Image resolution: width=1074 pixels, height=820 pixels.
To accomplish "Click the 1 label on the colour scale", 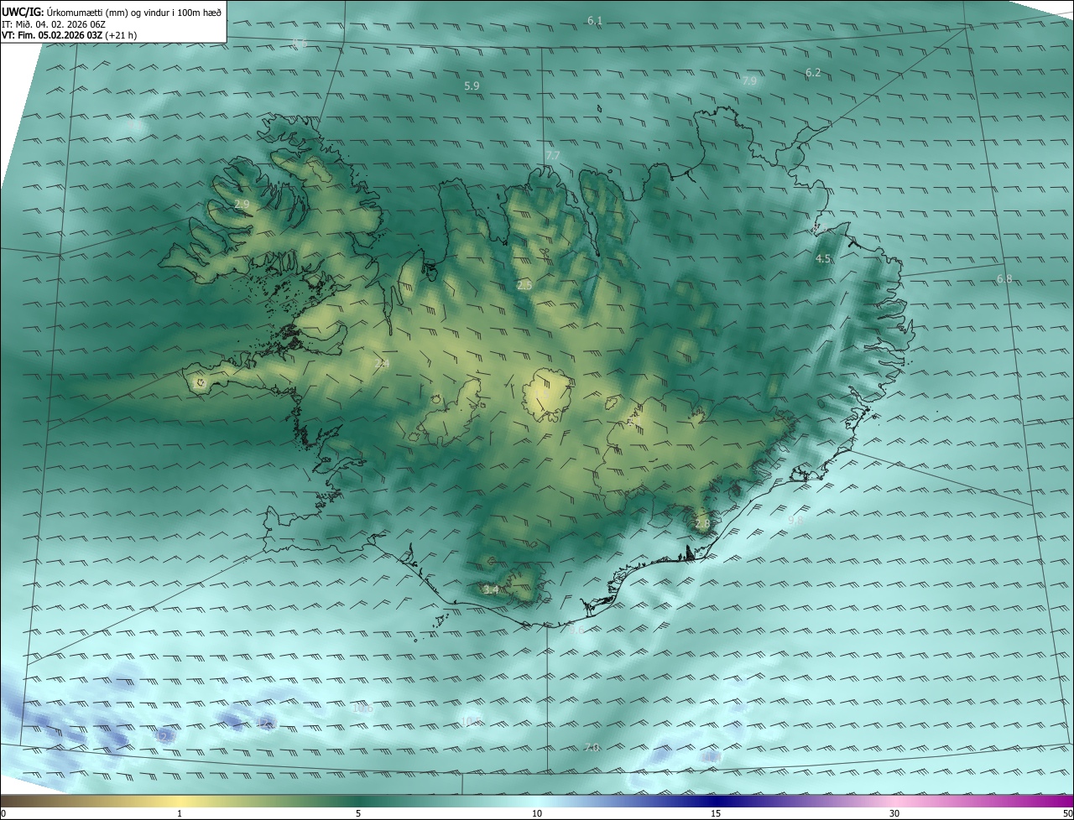I will pyautogui.click(x=180, y=813).
